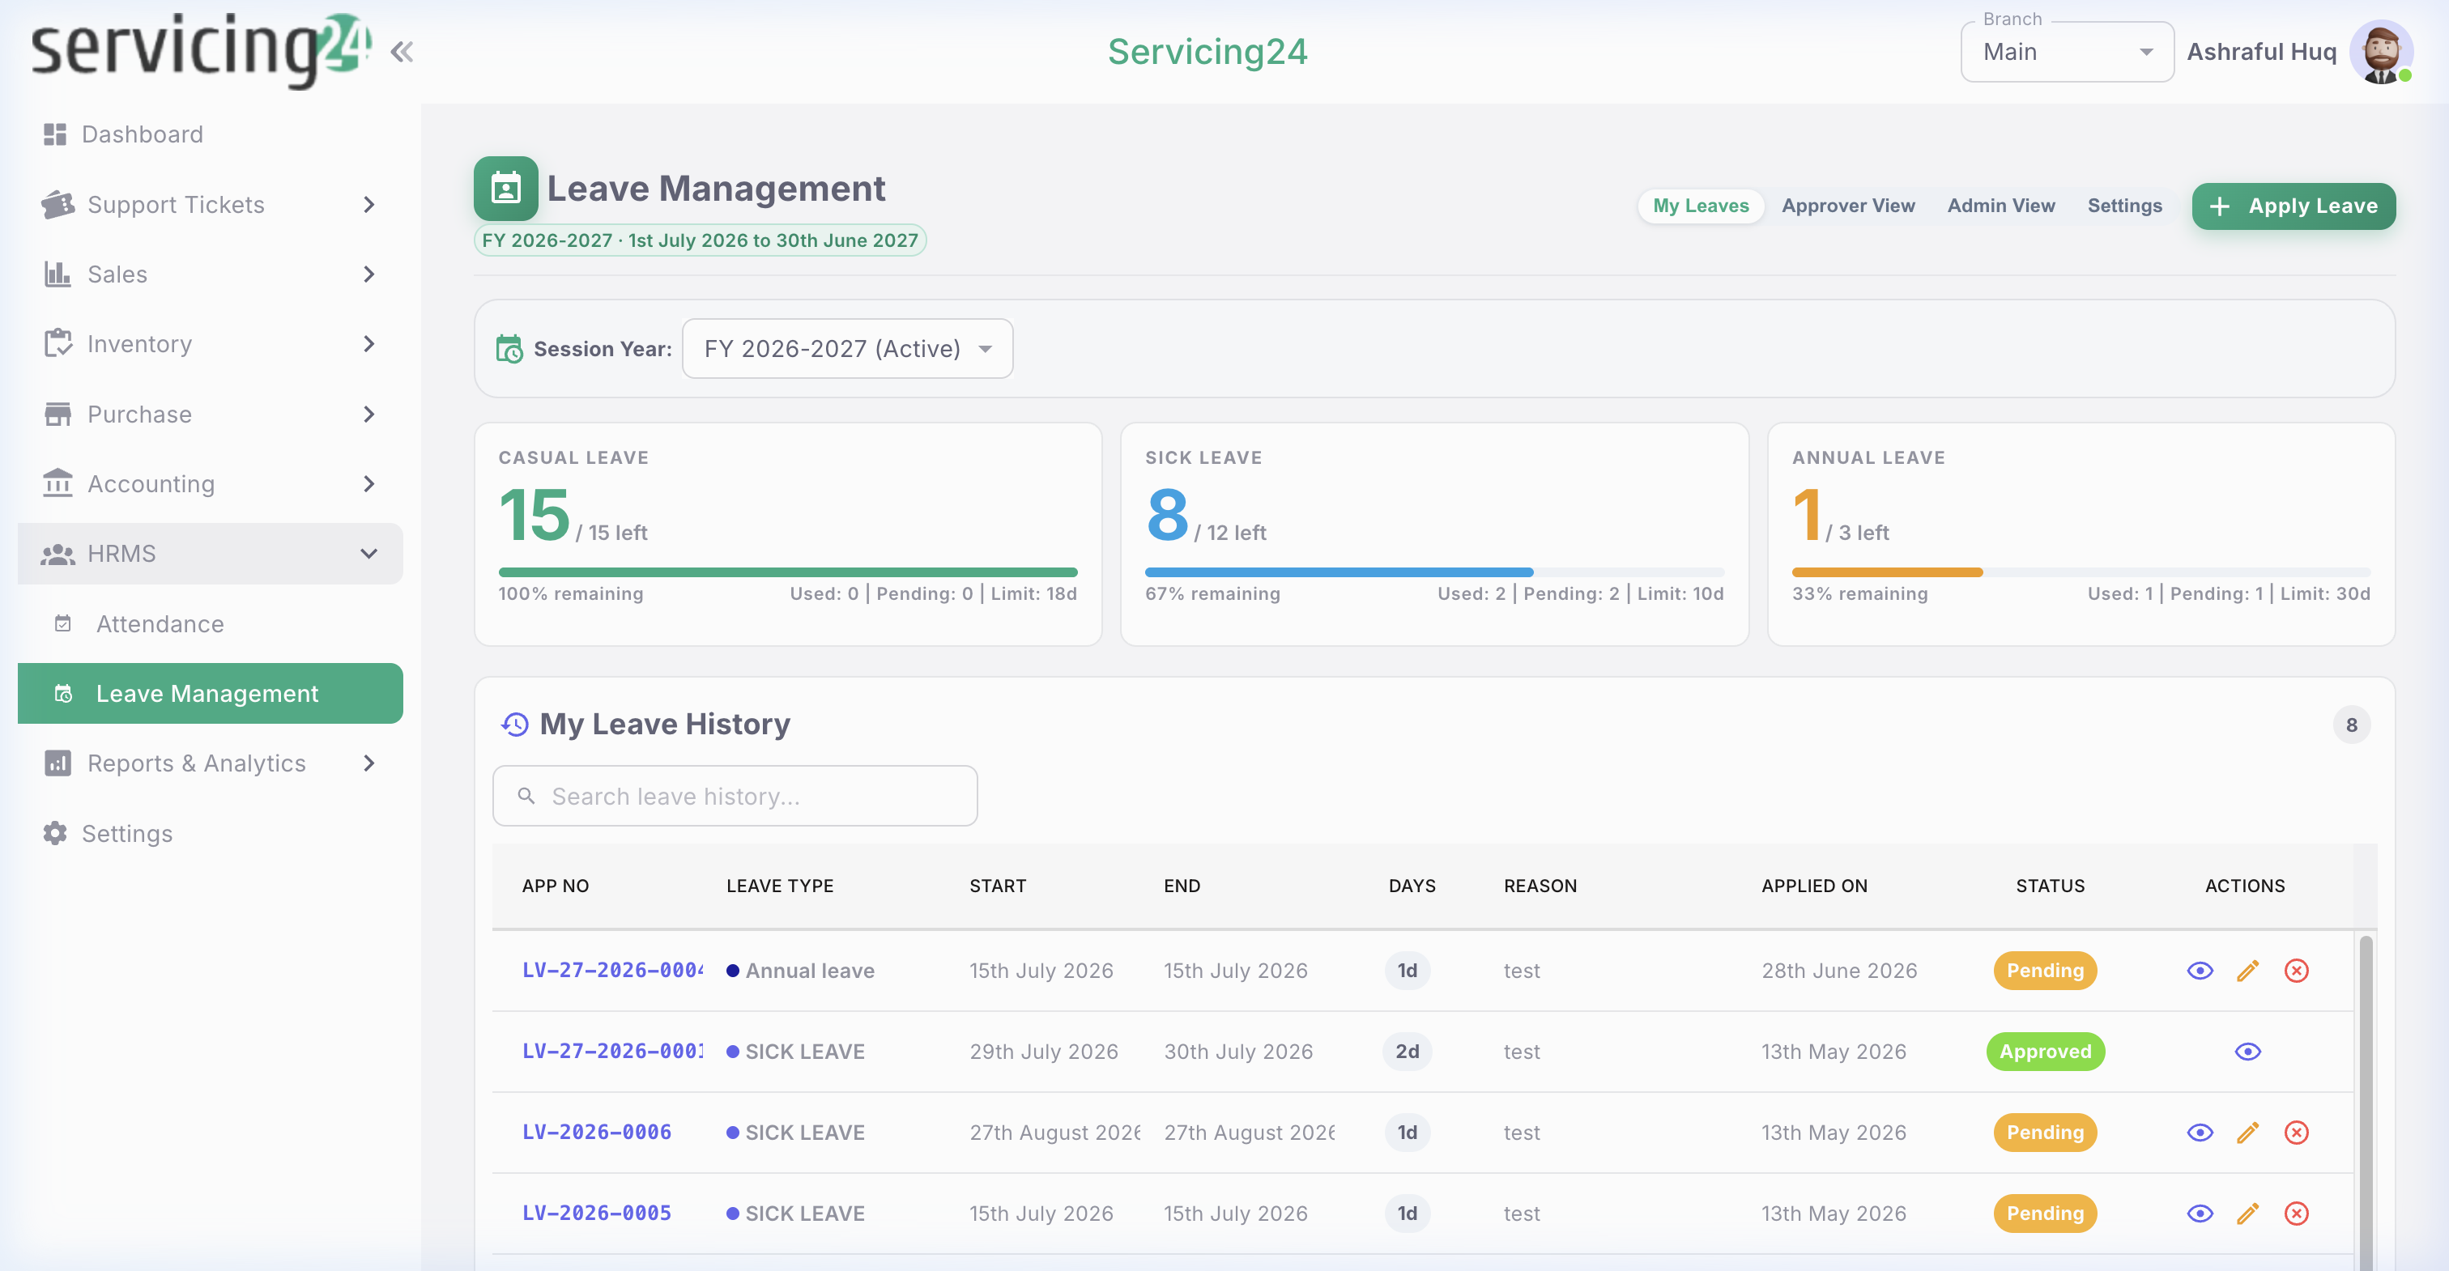
Task: Edit leave LV-27-2026-0004 with pencil icon
Action: coord(2247,971)
